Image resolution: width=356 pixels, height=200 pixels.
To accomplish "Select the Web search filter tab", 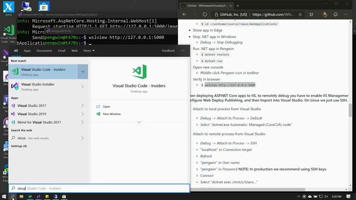I will click(x=75, y=51).
